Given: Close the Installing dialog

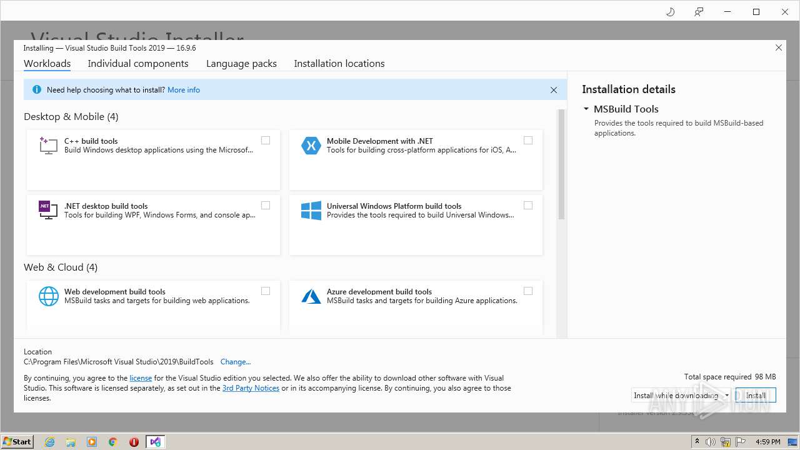Looking at the screenshot, I should (778, 47).
